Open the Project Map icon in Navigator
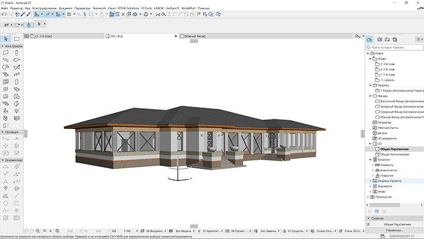424x239 pixels. (x=370, y=39)
